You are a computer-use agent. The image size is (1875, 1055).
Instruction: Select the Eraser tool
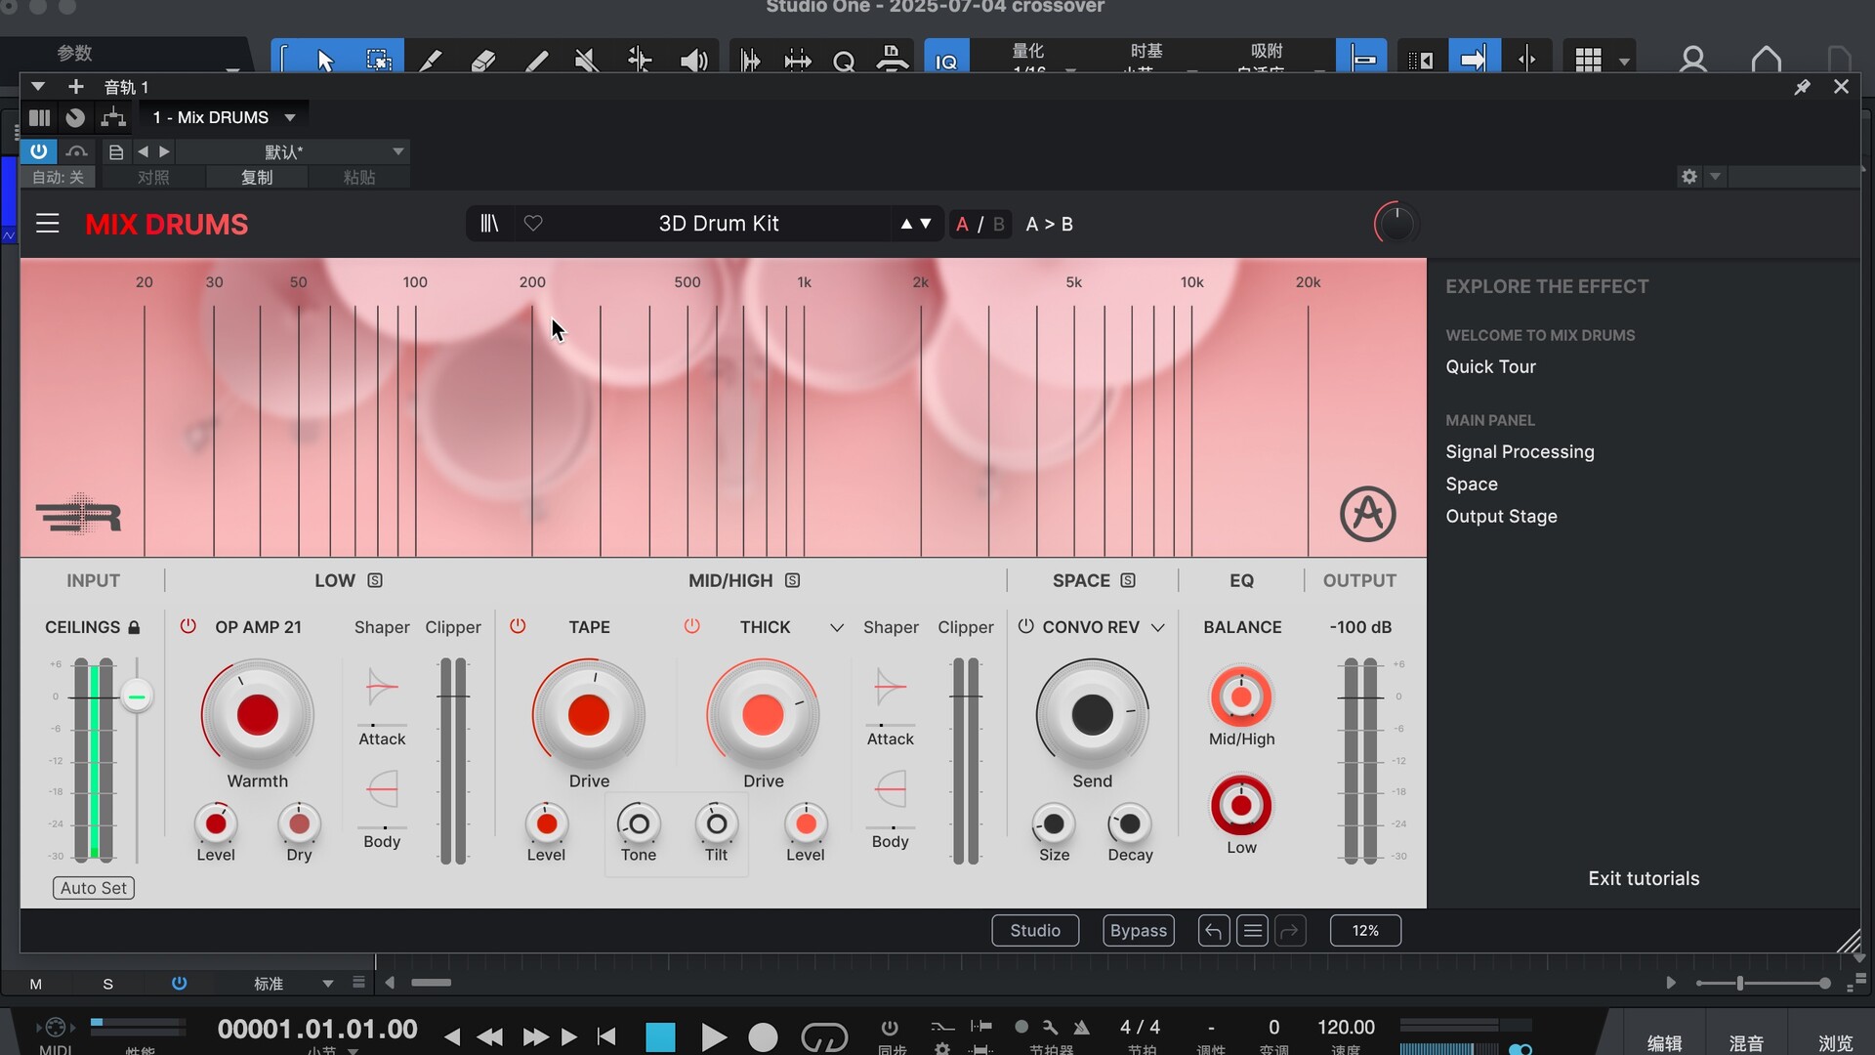pyautogui.click(x=482, y=61)
